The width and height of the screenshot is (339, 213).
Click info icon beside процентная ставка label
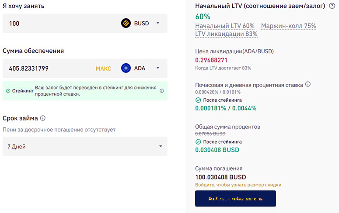pyautogui.click(x=308, y=85)
